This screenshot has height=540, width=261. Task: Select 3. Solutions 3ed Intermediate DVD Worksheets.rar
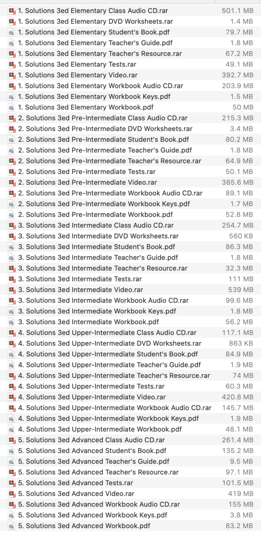pos(98,236)
